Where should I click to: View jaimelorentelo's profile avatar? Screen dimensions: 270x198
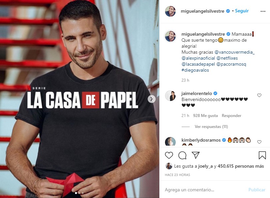pyautogui.click(x=170, y=96)
